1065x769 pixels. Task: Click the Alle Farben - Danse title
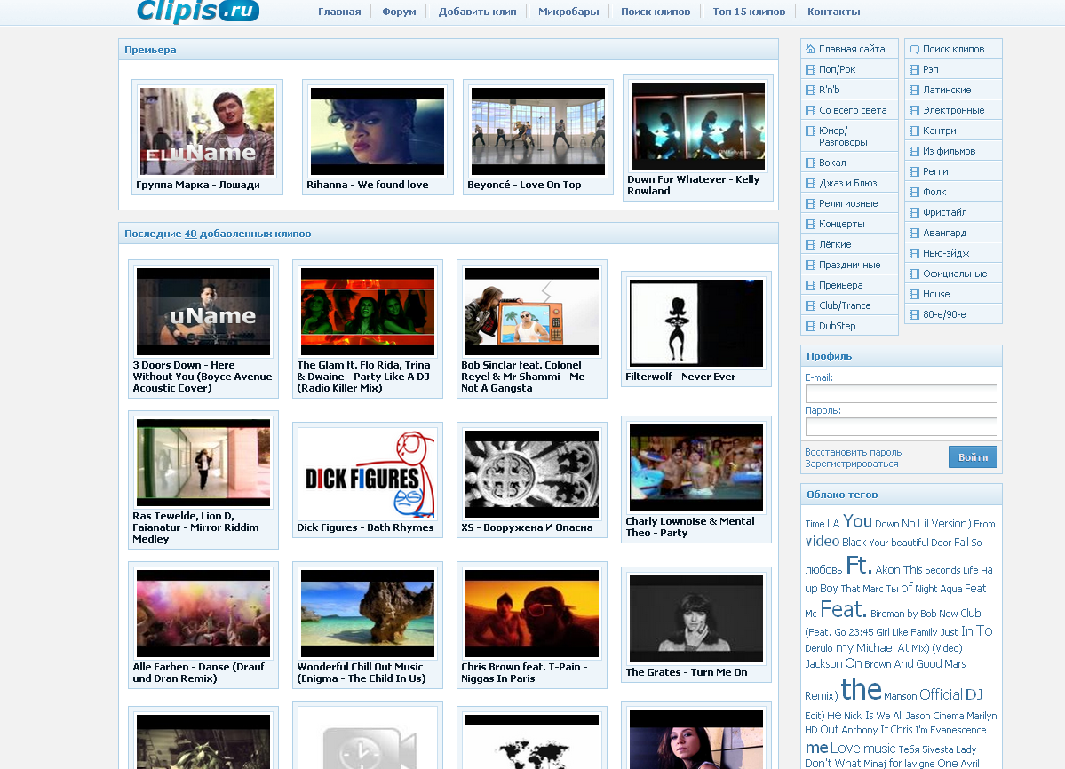point(198,672)
